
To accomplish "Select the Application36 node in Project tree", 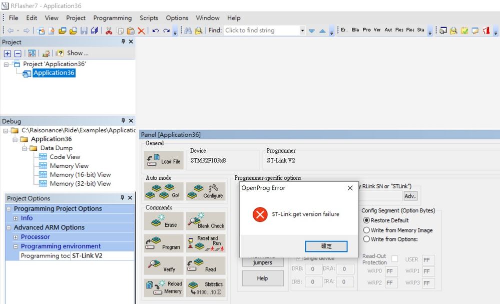I will coord(54,73).
